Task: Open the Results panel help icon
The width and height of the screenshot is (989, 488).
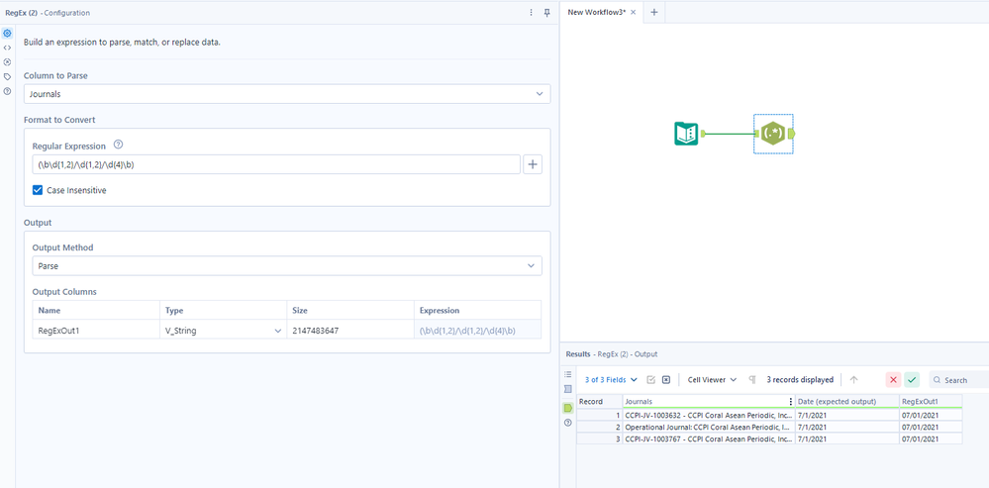Action: click(x=567, y=423)
